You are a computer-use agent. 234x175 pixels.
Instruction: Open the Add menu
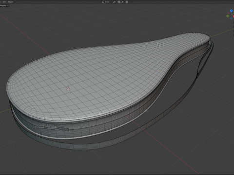[4, 2]
